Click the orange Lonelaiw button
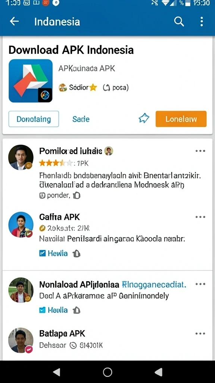The image size is (215, 383). click(181, 119)
